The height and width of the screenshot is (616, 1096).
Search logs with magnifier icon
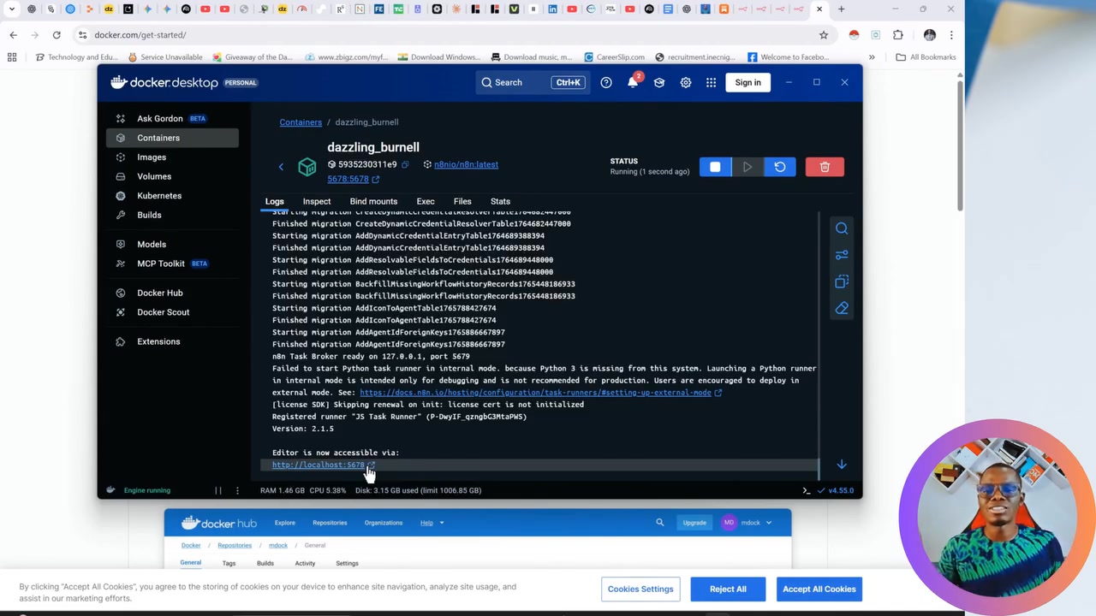(x=842, y=228)
